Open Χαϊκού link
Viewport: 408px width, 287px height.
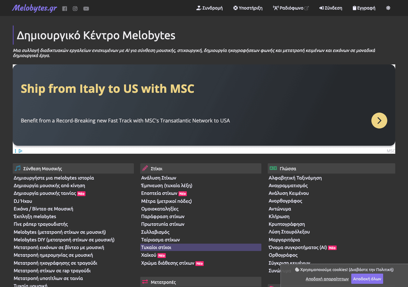point(149,255)
